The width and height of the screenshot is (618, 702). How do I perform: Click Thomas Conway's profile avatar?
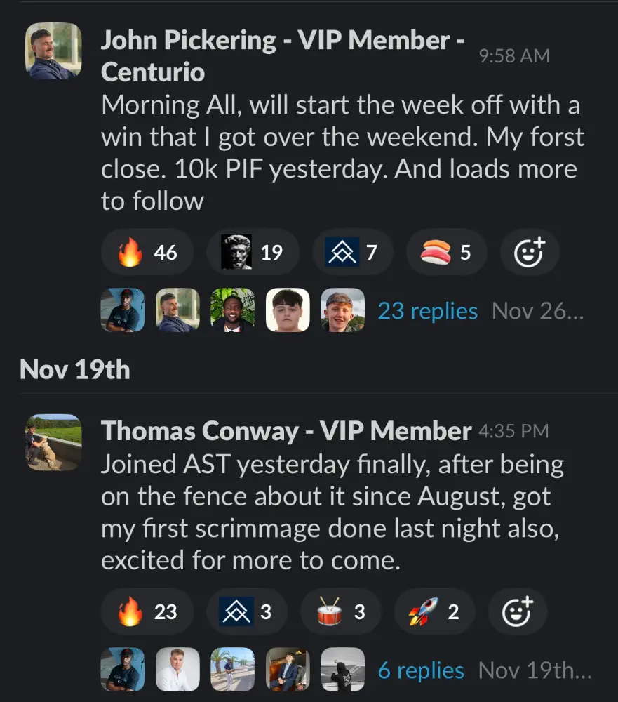click(x=53, y=442)
